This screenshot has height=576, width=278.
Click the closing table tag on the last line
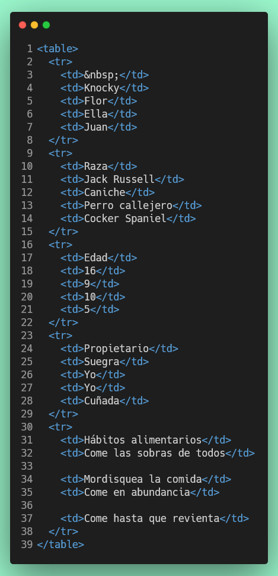coord(60,545)
